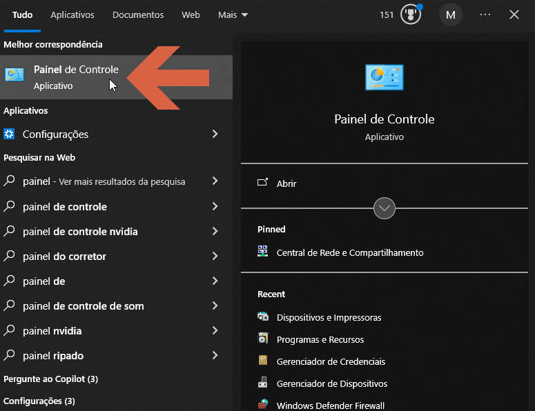Expand chevron for 'painel do corretor'

[x=215, y=256]
